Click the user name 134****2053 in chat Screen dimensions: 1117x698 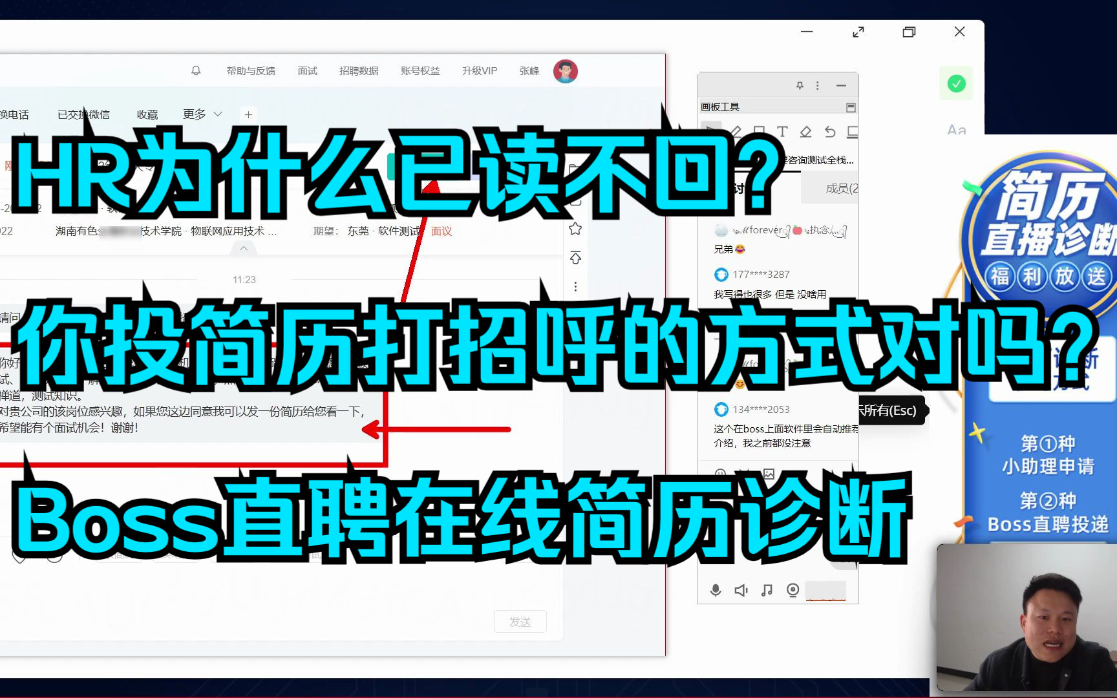761,410
